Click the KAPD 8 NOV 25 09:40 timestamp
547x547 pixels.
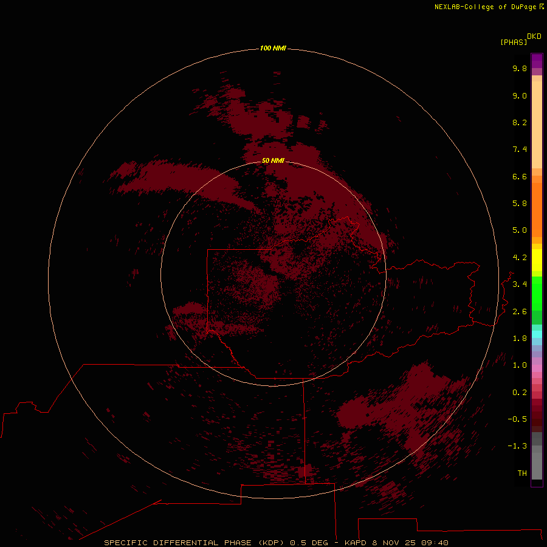396,543
